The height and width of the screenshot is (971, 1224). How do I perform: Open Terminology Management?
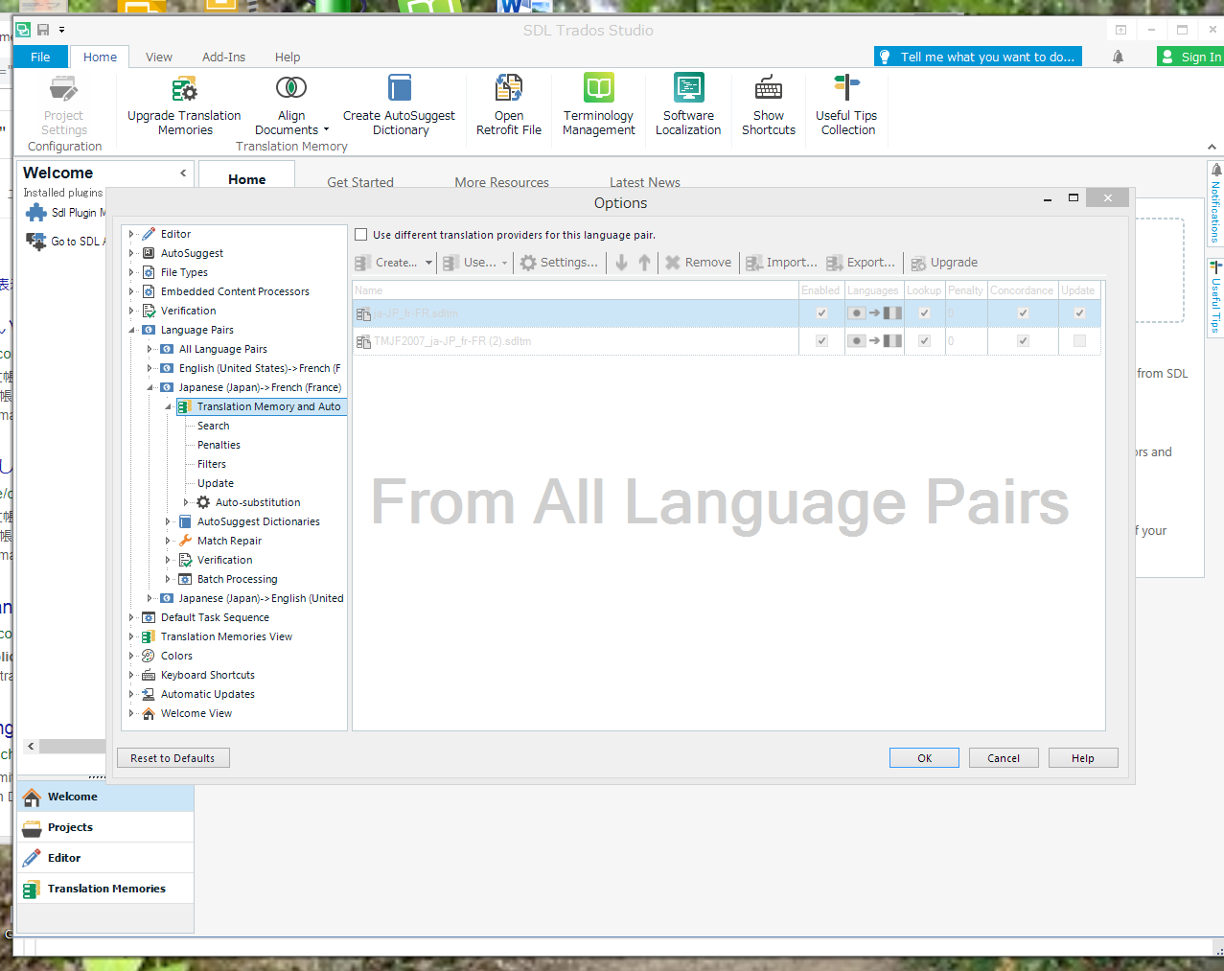[599, 105]
